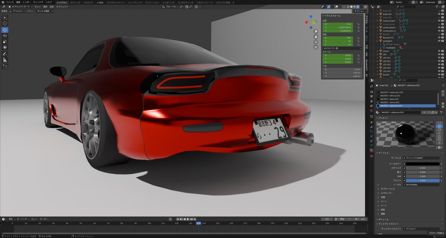Open the Modifiers wrench properties tab
Screen dimensions: 446x238
(371, 126)
